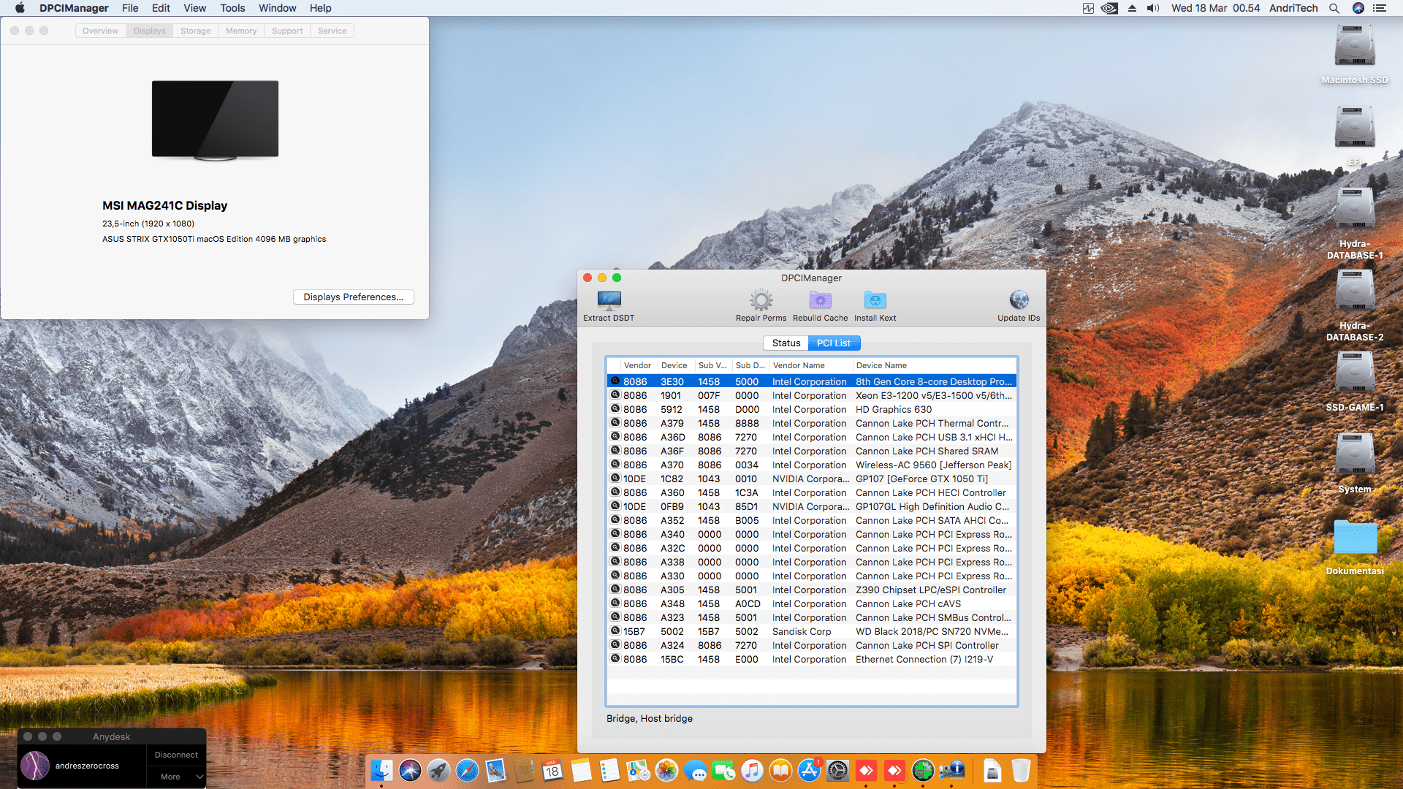Open System Preferences from the dock

[x=838, y=770]
